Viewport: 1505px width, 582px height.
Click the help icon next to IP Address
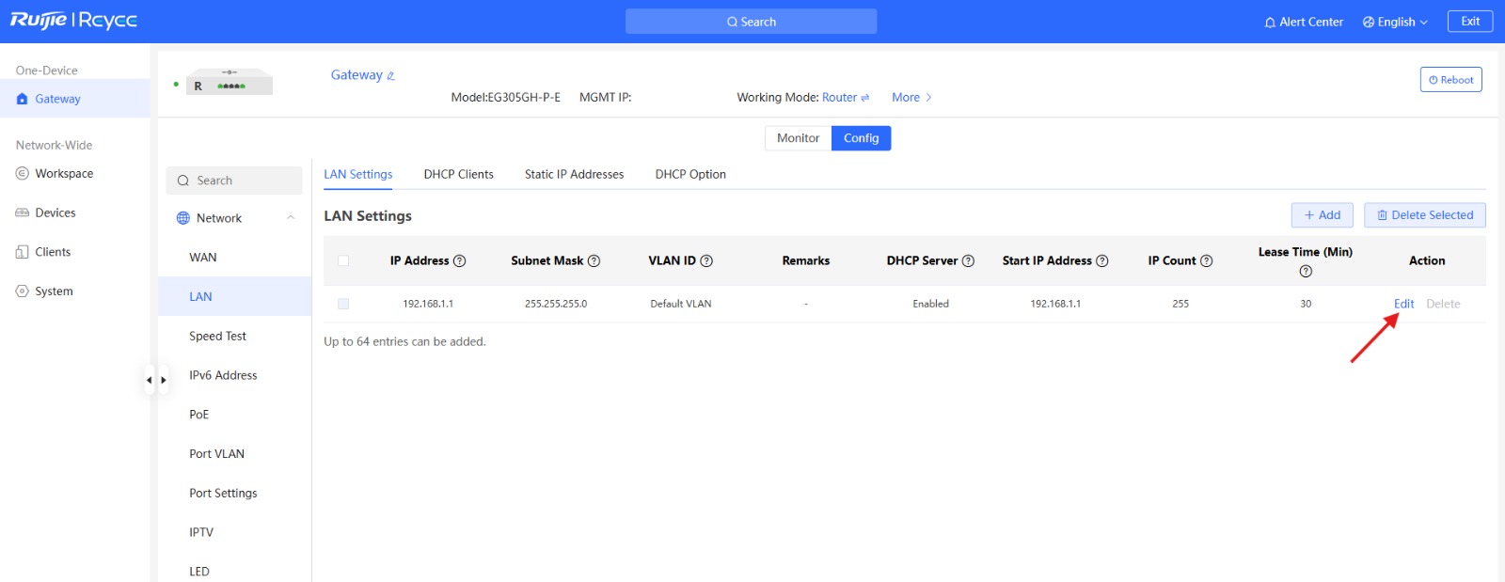[x=460, y=261]
